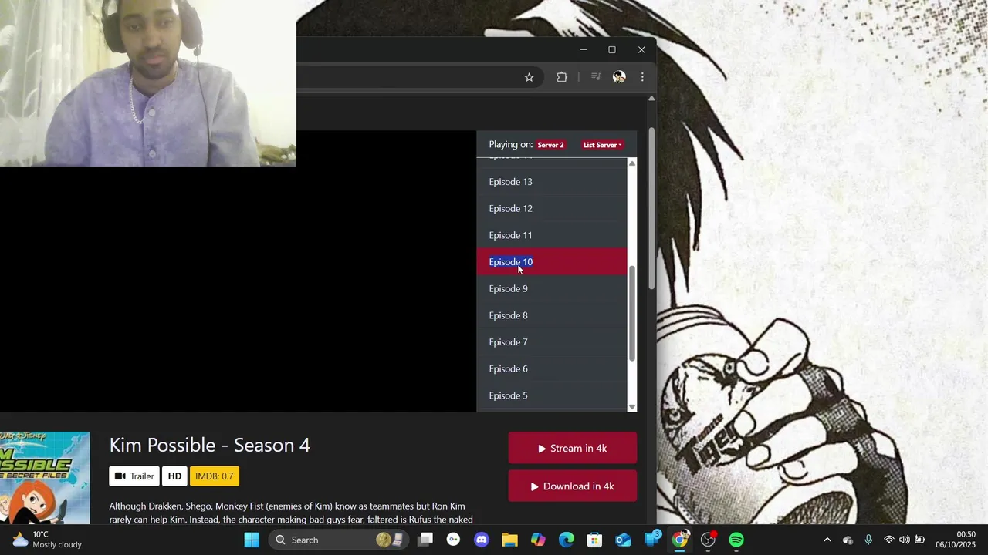Click the Kim Possible - Season 4 title

coord(210,445)
